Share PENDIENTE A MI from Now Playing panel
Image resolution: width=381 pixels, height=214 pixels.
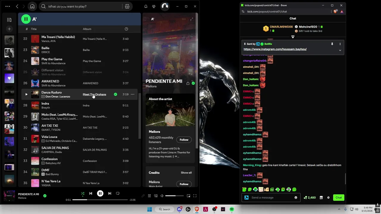click(x=188, y=84)
